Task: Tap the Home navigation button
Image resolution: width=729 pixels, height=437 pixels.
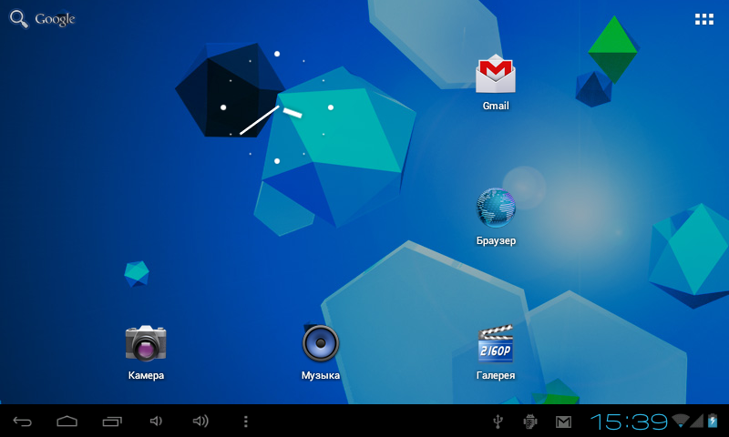Action: [67, 422]
